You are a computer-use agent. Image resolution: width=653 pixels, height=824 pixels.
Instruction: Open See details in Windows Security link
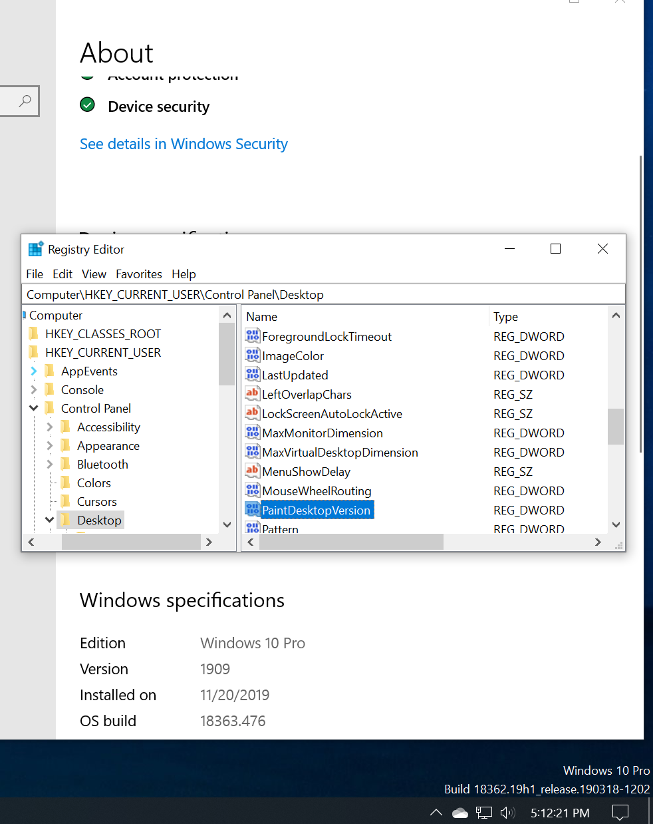pyautogui.click(x=184, y=144)
